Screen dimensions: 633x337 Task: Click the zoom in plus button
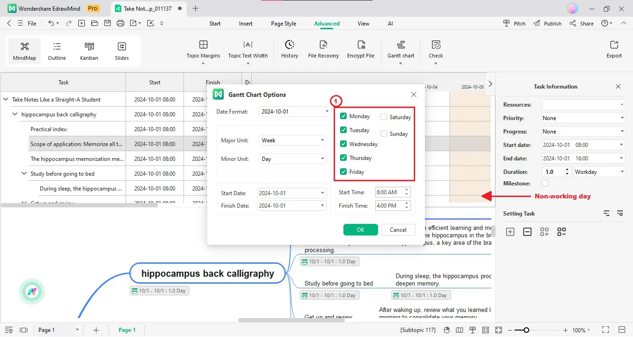tap(565, 330)
